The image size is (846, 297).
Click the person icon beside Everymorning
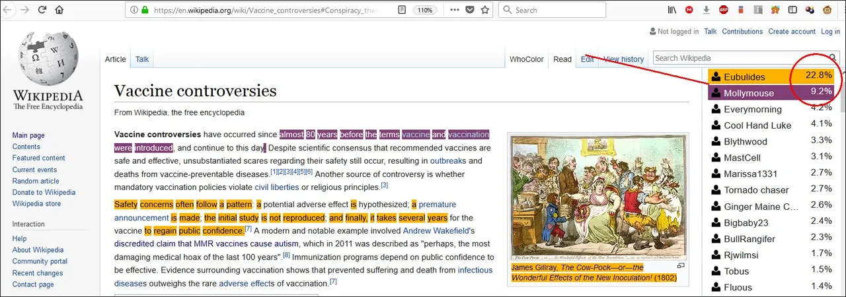[x=715, y=110]
